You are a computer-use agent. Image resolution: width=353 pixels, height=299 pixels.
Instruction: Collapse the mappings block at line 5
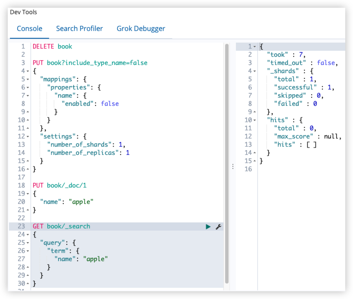(28, 80)
